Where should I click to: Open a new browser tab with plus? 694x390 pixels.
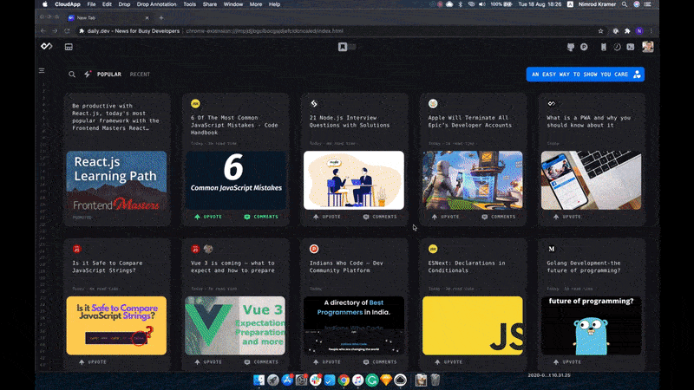coord(161,17)
